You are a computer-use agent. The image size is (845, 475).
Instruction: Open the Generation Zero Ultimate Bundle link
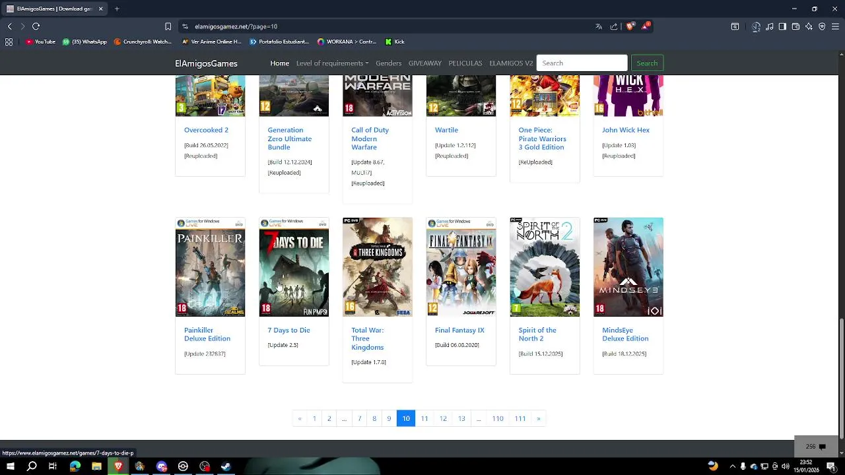click(x=289, y=139)
